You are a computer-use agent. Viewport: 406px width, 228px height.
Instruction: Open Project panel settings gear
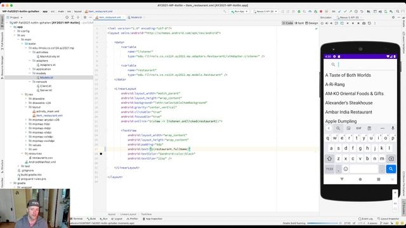pos(85,17)
